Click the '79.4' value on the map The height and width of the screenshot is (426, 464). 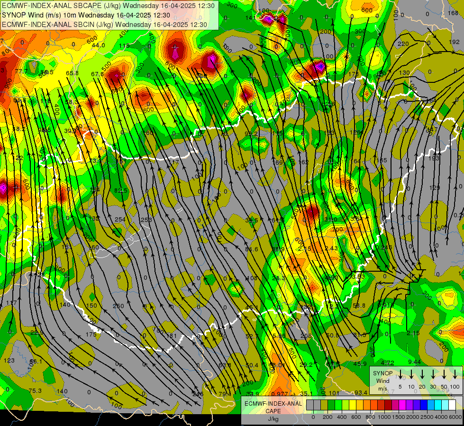point(225,394)
